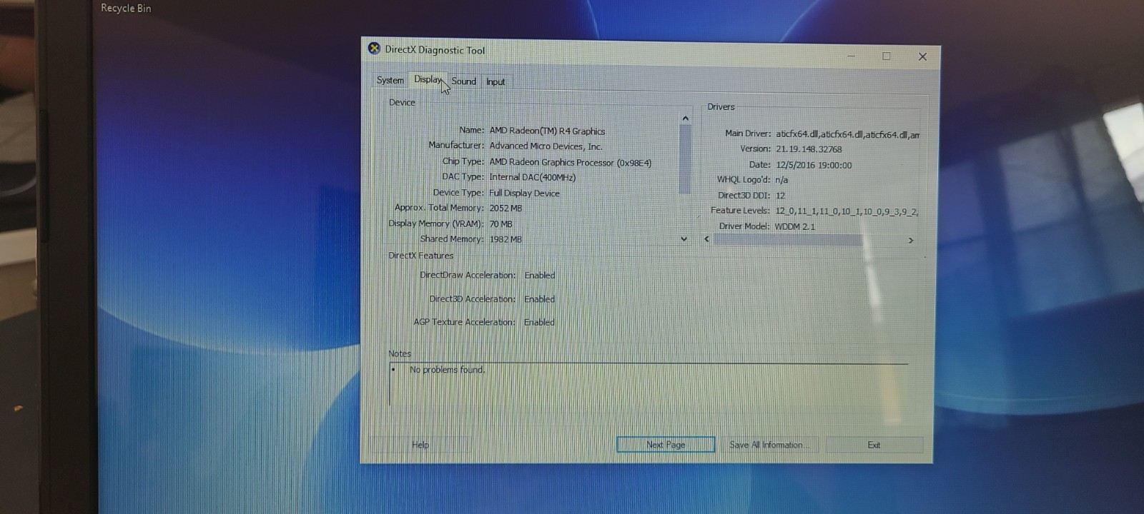Click Advanced Micro Devices, Inc. manufacturer value

tap(546, 146)
